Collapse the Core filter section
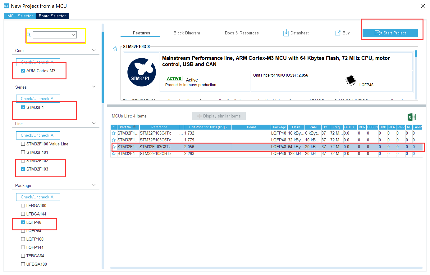 coord(94,50)
